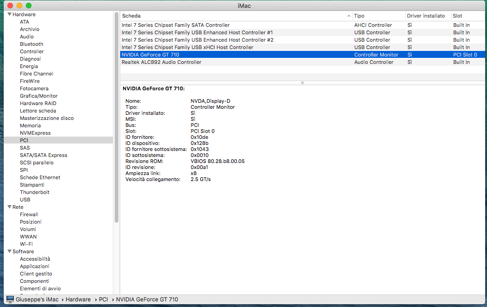The image size is (487, 307).
Task: Select Volumi under Rete
Action: point(28,229)
